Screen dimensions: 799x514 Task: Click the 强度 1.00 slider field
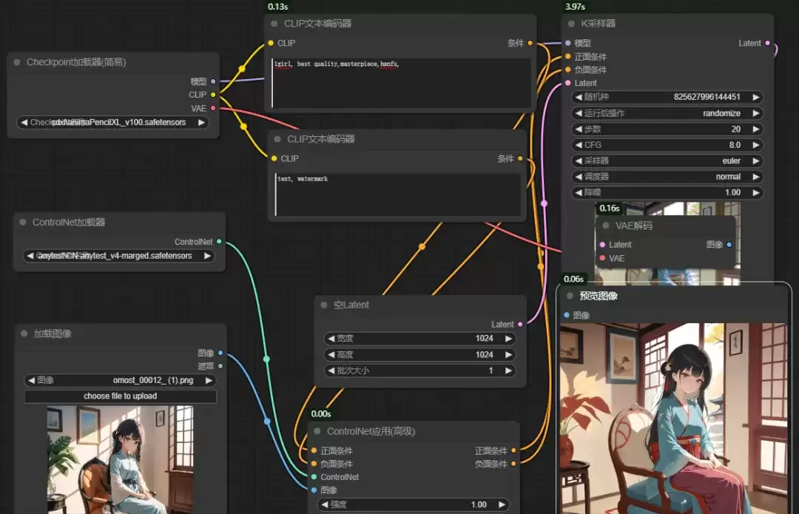pyautogui.click(x=413, y=505)
